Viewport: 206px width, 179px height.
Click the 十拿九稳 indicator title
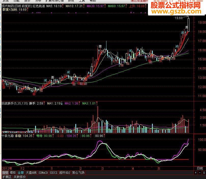pos(8,136)
